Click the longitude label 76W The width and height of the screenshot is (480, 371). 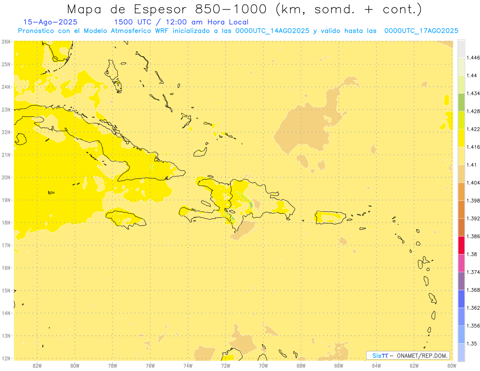(150, 365)
